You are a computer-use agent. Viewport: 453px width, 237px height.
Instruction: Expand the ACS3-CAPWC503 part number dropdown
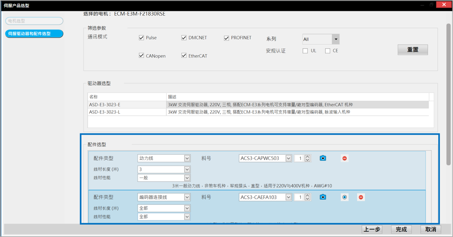tap(288, 158)
